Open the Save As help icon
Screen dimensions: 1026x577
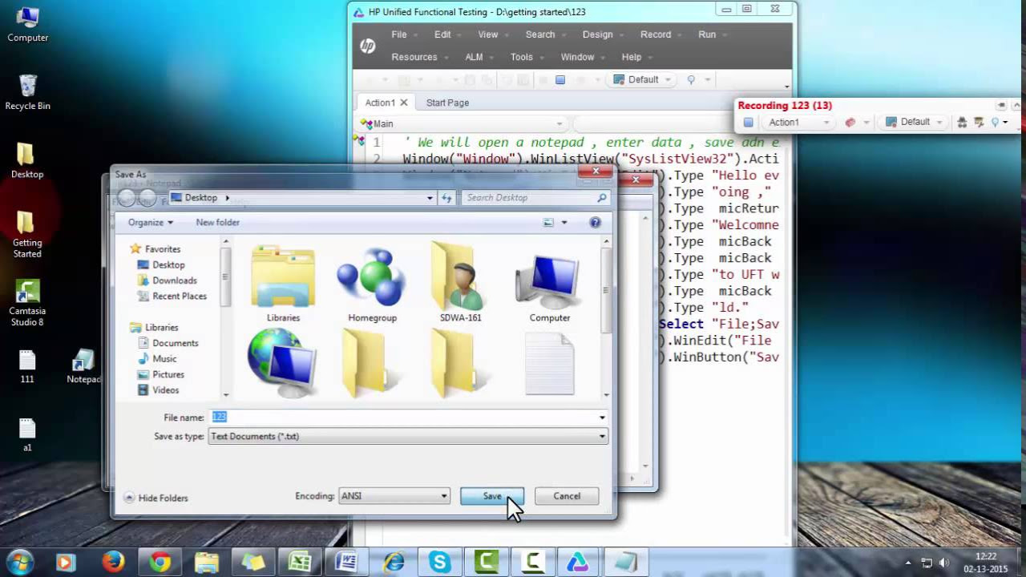tap(596, 222)
